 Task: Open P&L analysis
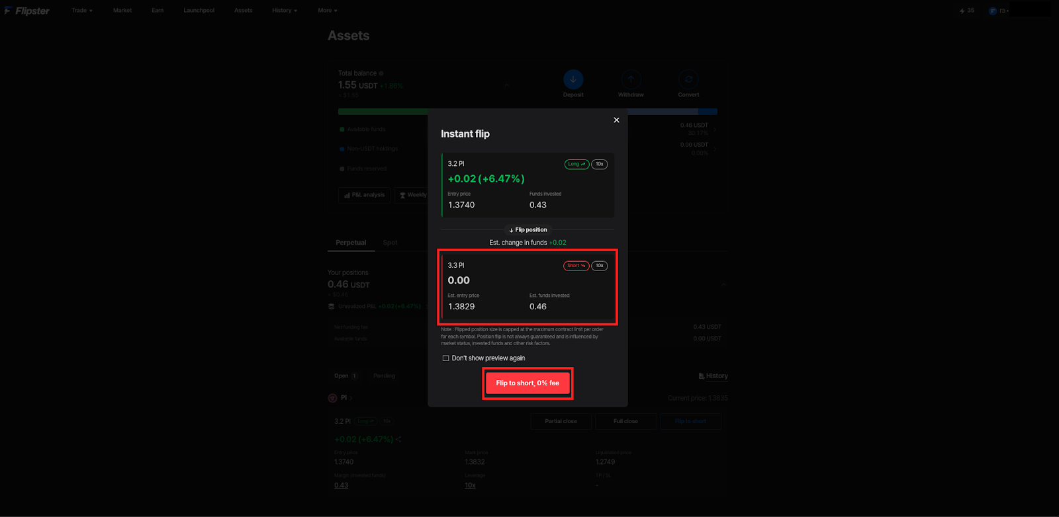click(364, 195)
